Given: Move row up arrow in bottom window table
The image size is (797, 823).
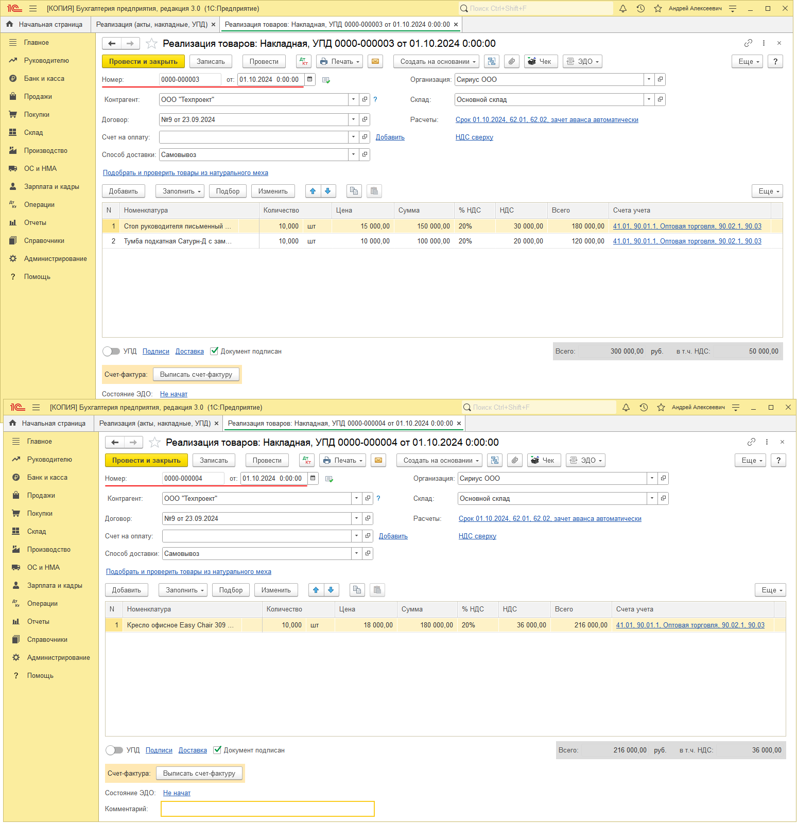Looking at the screenshot, I should click(316, 590).
